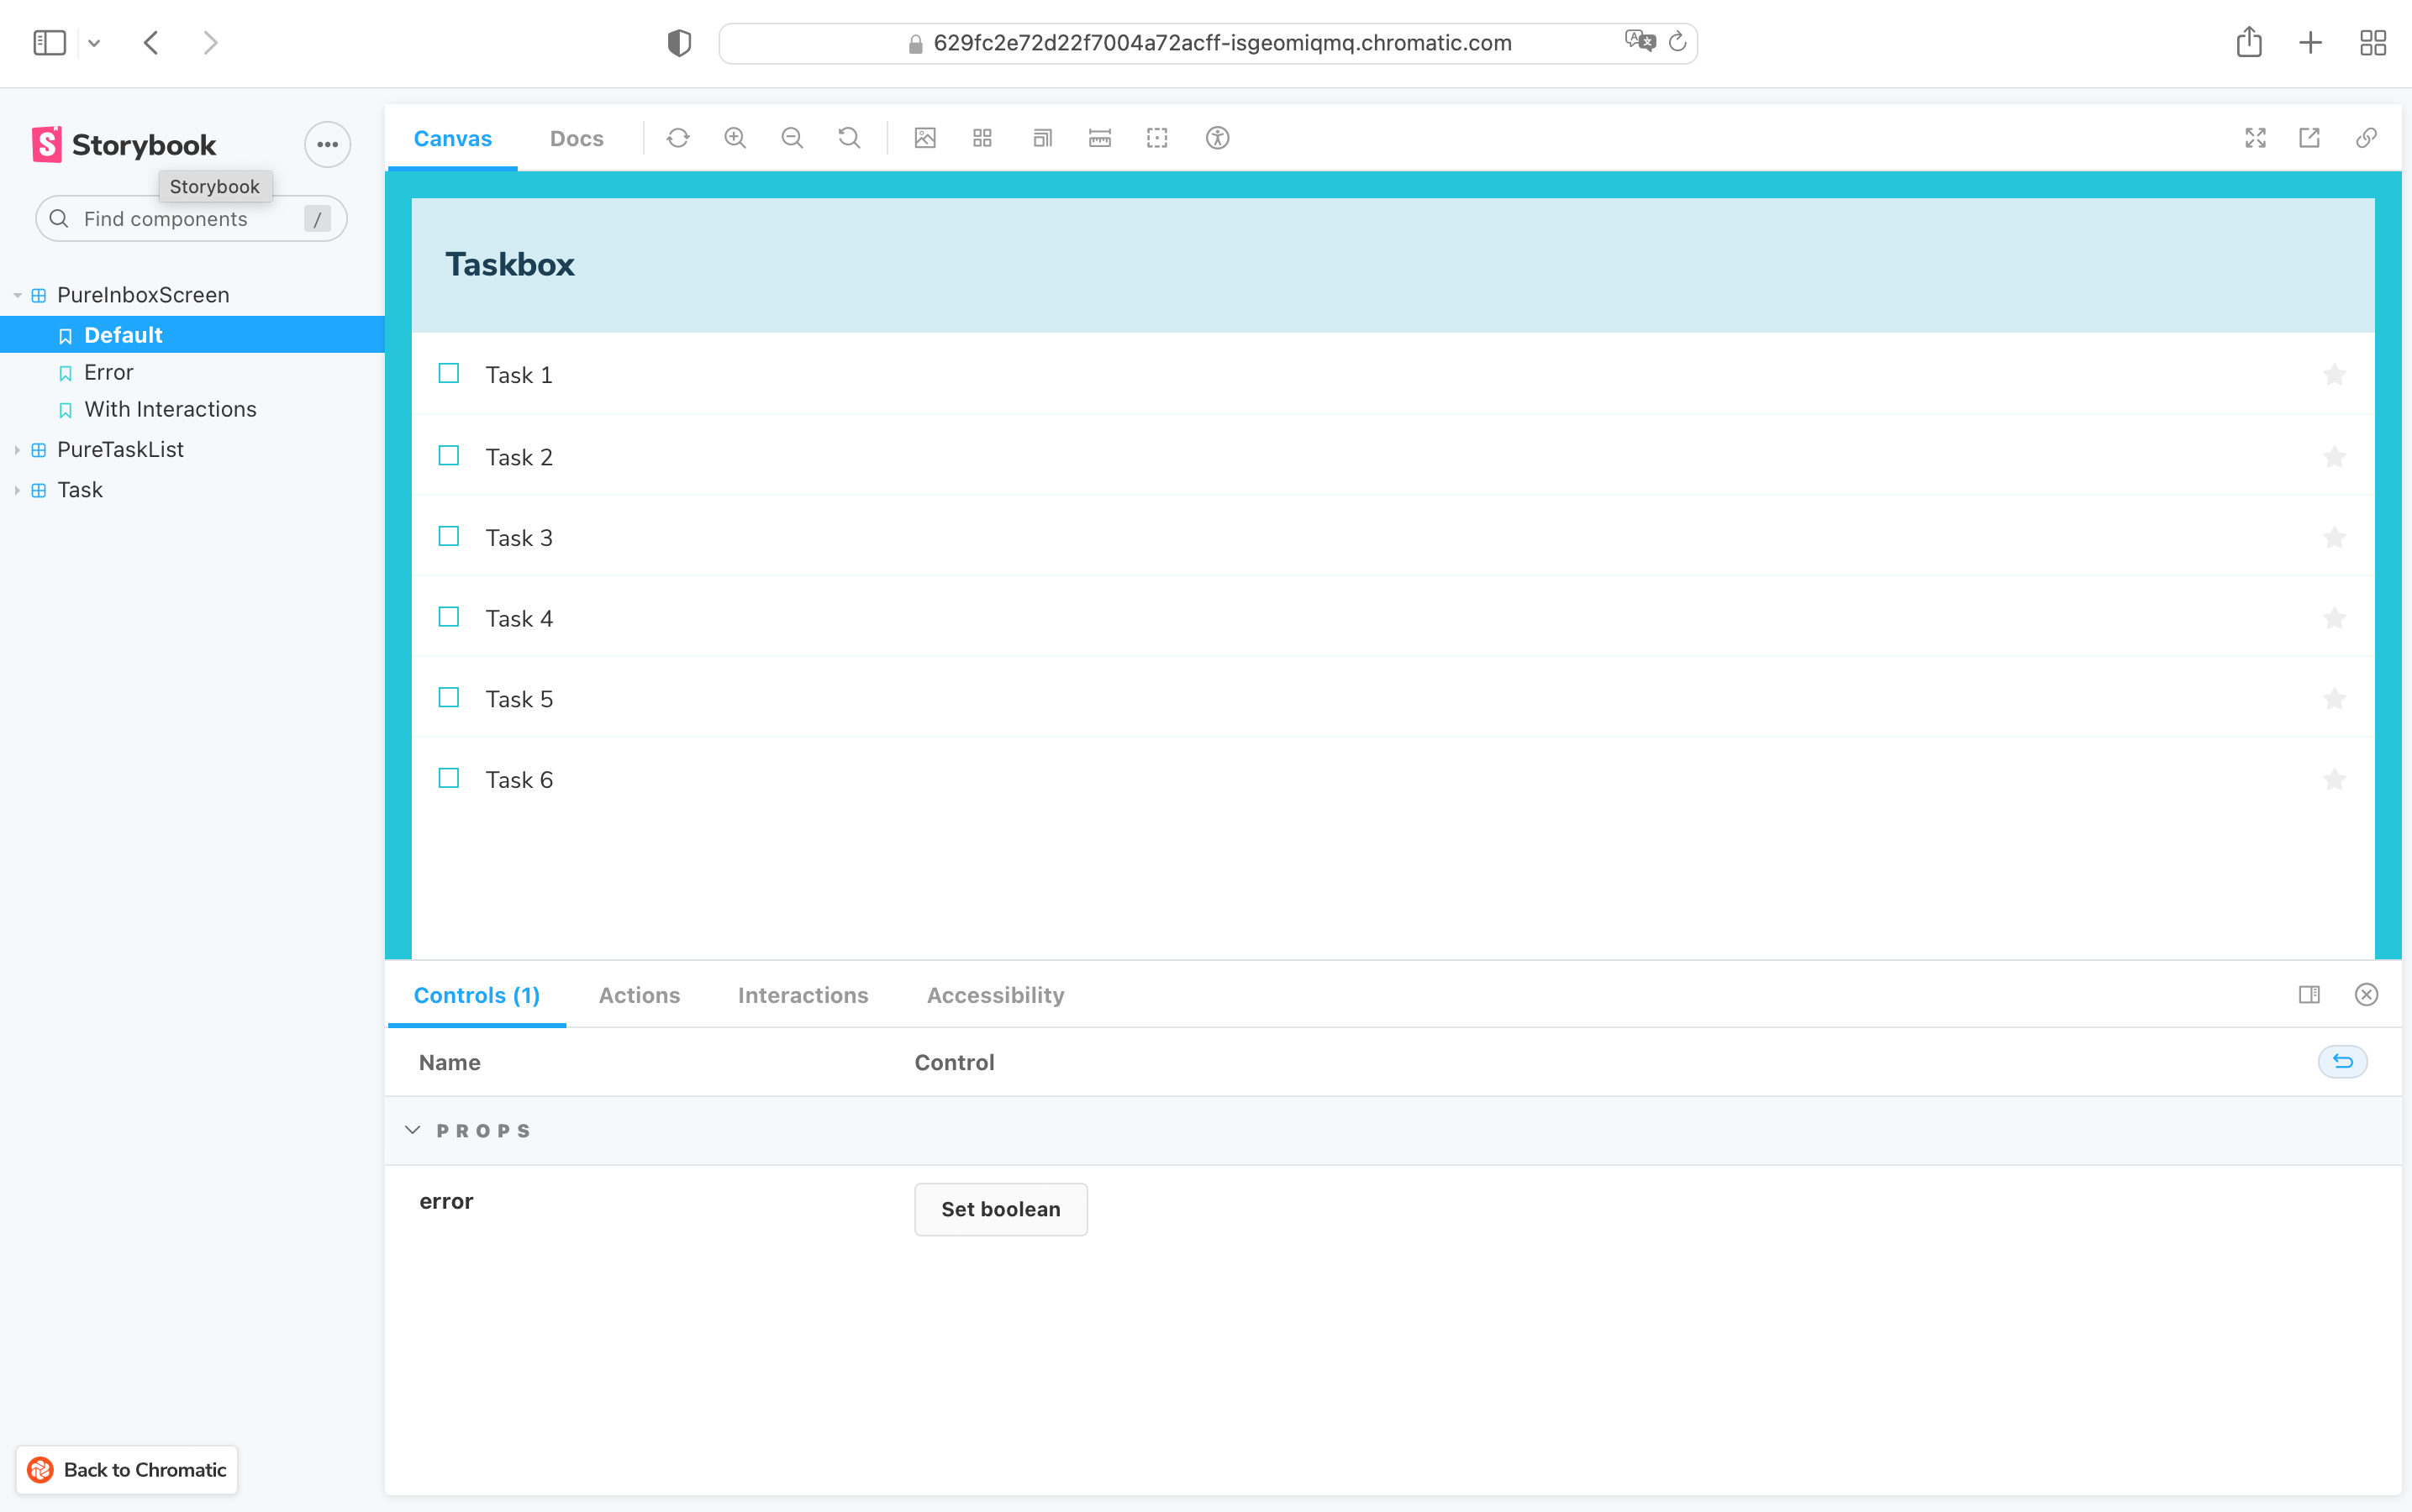Click the copy link icon in toolbar

(x=2367, y=138)
